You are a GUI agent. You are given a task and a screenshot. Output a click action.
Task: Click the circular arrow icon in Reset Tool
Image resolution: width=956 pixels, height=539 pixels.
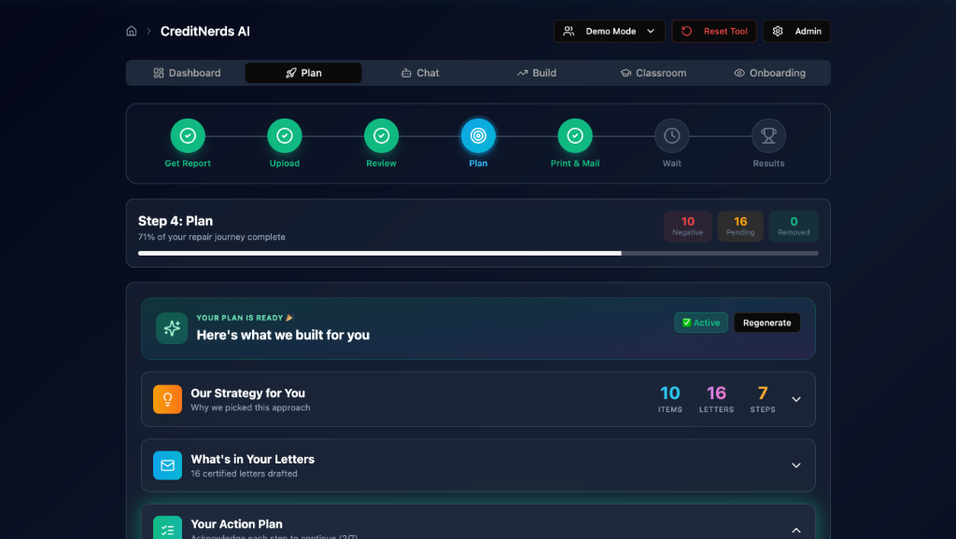686,31
